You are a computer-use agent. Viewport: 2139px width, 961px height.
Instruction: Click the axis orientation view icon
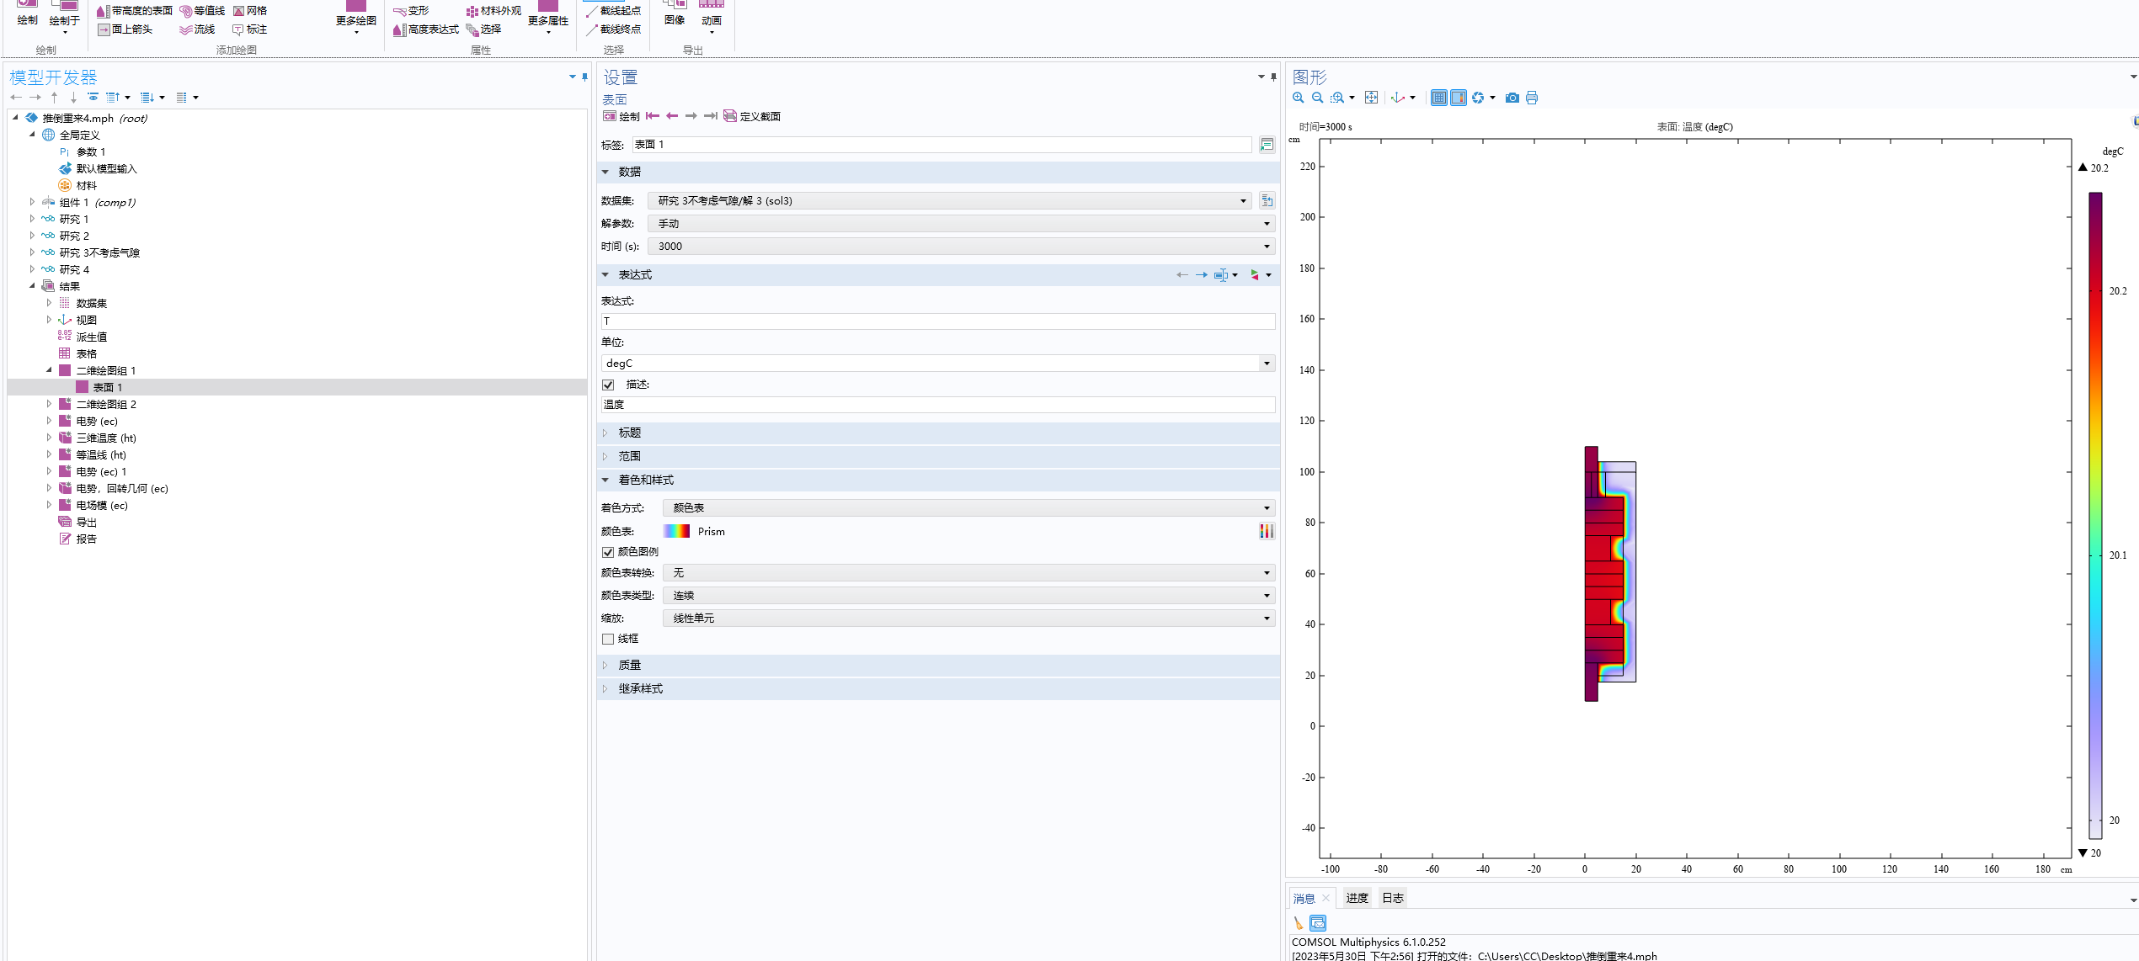tap(1399, 98)
